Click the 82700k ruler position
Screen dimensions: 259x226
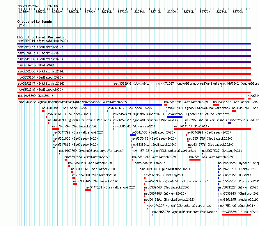pyautogui.click(x=90, y=12)
